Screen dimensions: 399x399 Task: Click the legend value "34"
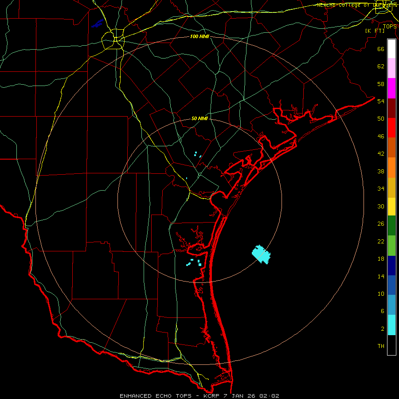[381, 189]
